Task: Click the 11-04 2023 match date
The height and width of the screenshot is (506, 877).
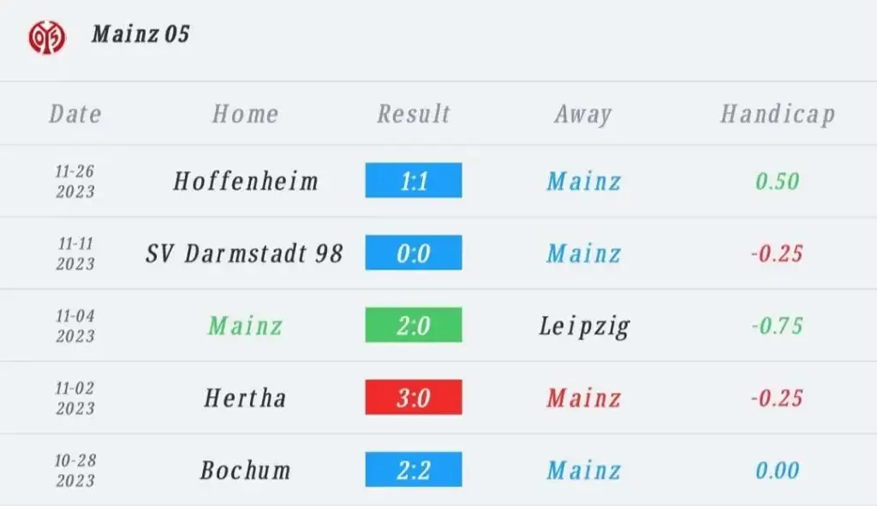Action: click(x=75, y=326)
